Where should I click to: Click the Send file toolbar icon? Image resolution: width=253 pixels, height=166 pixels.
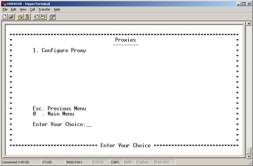[36, 17]
